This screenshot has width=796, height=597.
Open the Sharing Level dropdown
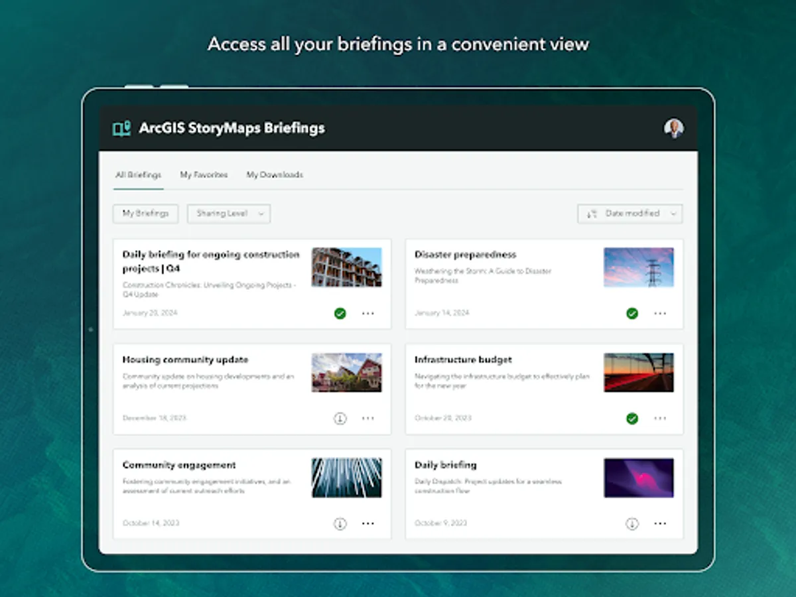228,214
